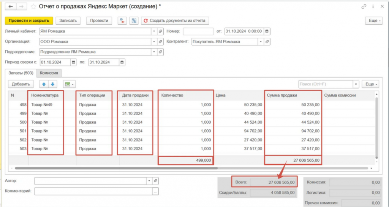Expand the Организация dropdown list

[x=154, y=41]
